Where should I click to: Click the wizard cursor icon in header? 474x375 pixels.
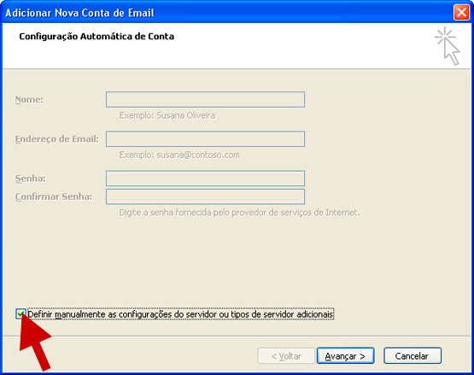(448, 46)
